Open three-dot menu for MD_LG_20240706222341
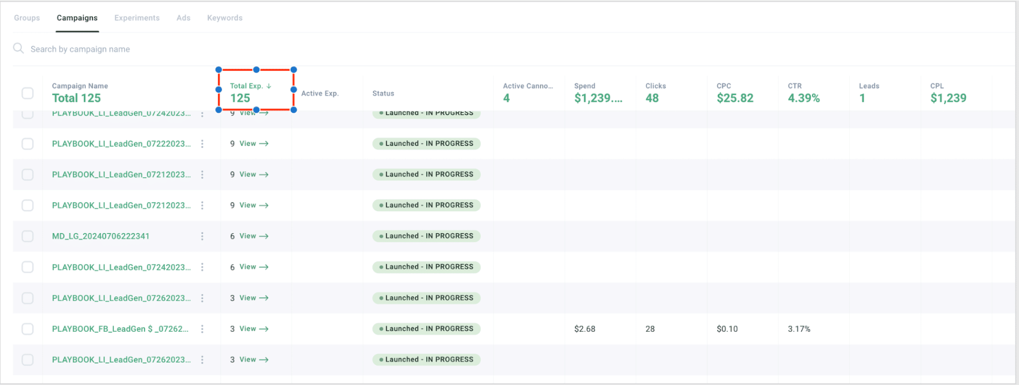This screenshot has height=385, width=1019. click(x=202, y=236)
